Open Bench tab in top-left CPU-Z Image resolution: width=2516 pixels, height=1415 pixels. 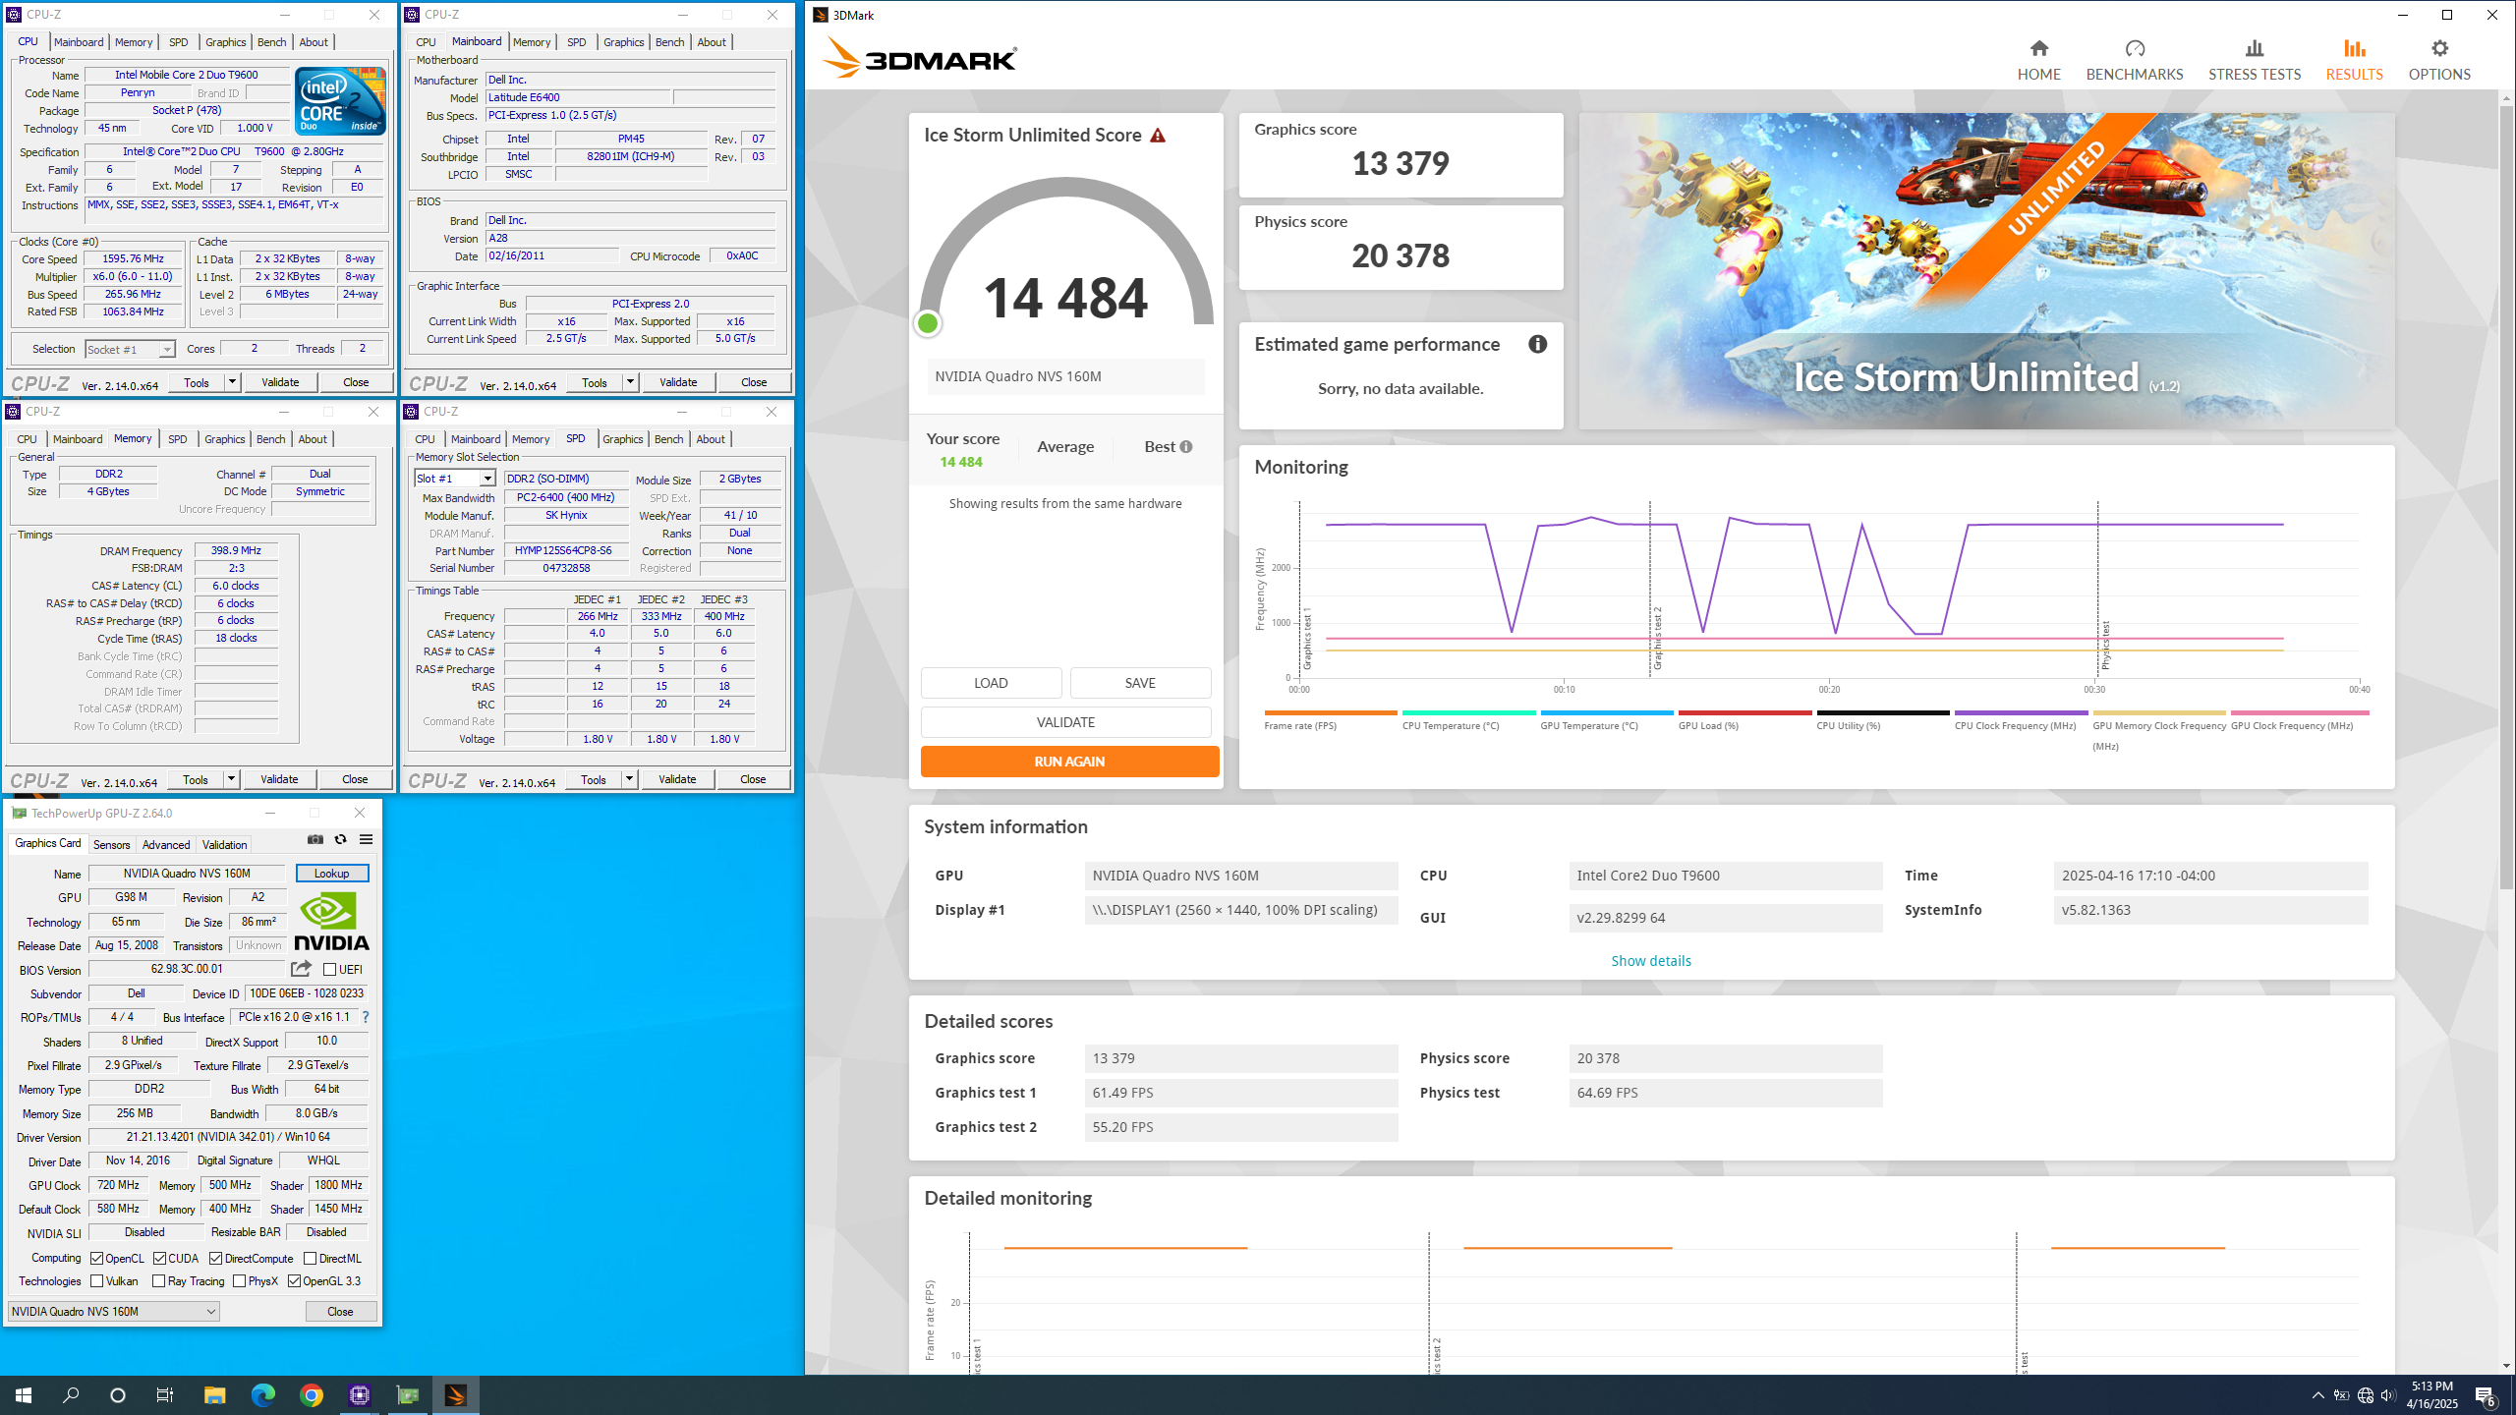(271, 42)
